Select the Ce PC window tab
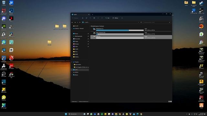 click(81, 15)
